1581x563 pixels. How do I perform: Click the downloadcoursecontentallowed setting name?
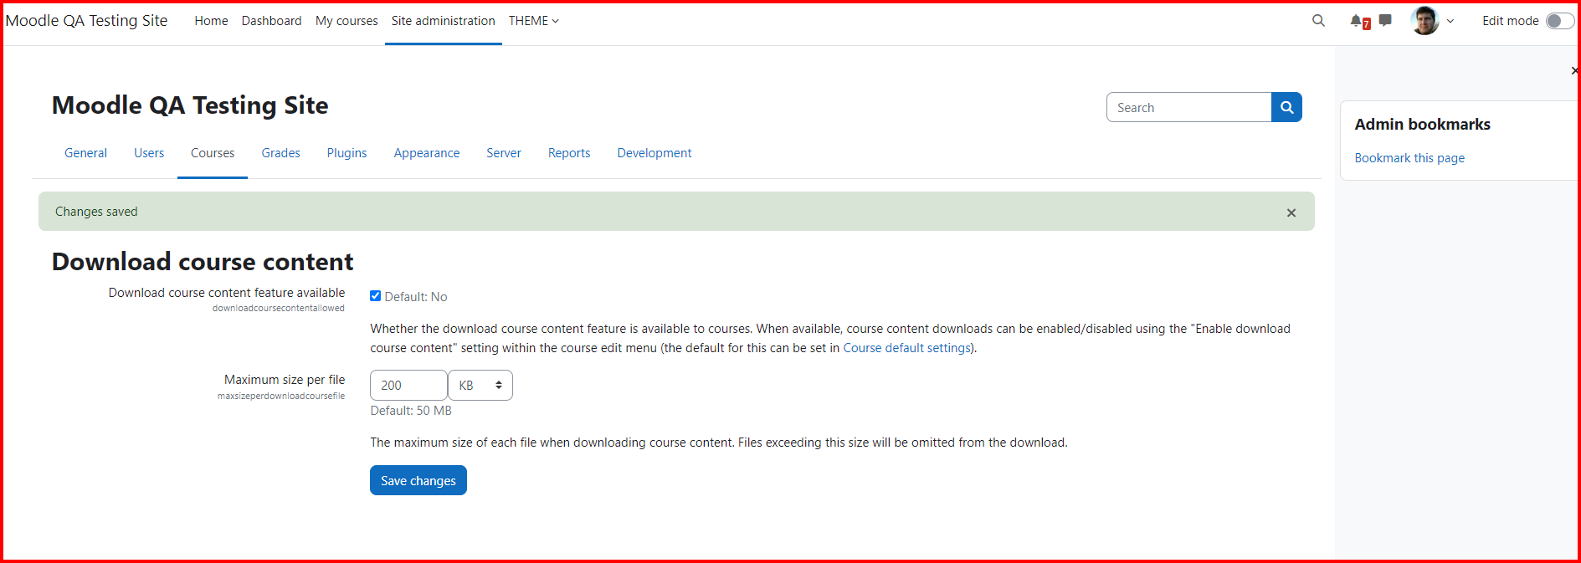[x=278, y=309]
